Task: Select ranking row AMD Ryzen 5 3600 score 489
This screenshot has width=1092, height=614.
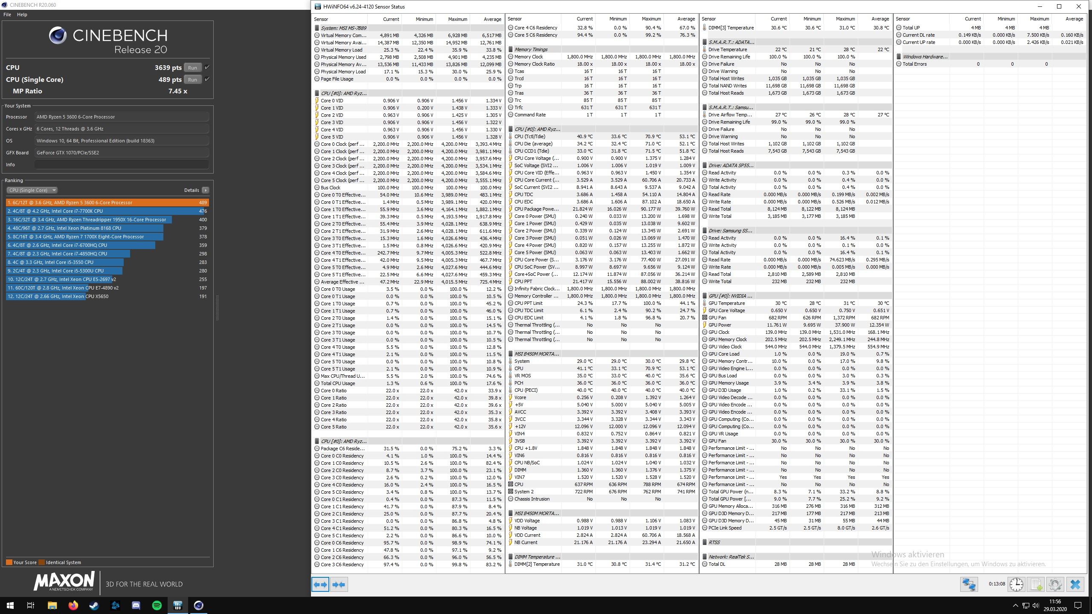Action: 107,203
